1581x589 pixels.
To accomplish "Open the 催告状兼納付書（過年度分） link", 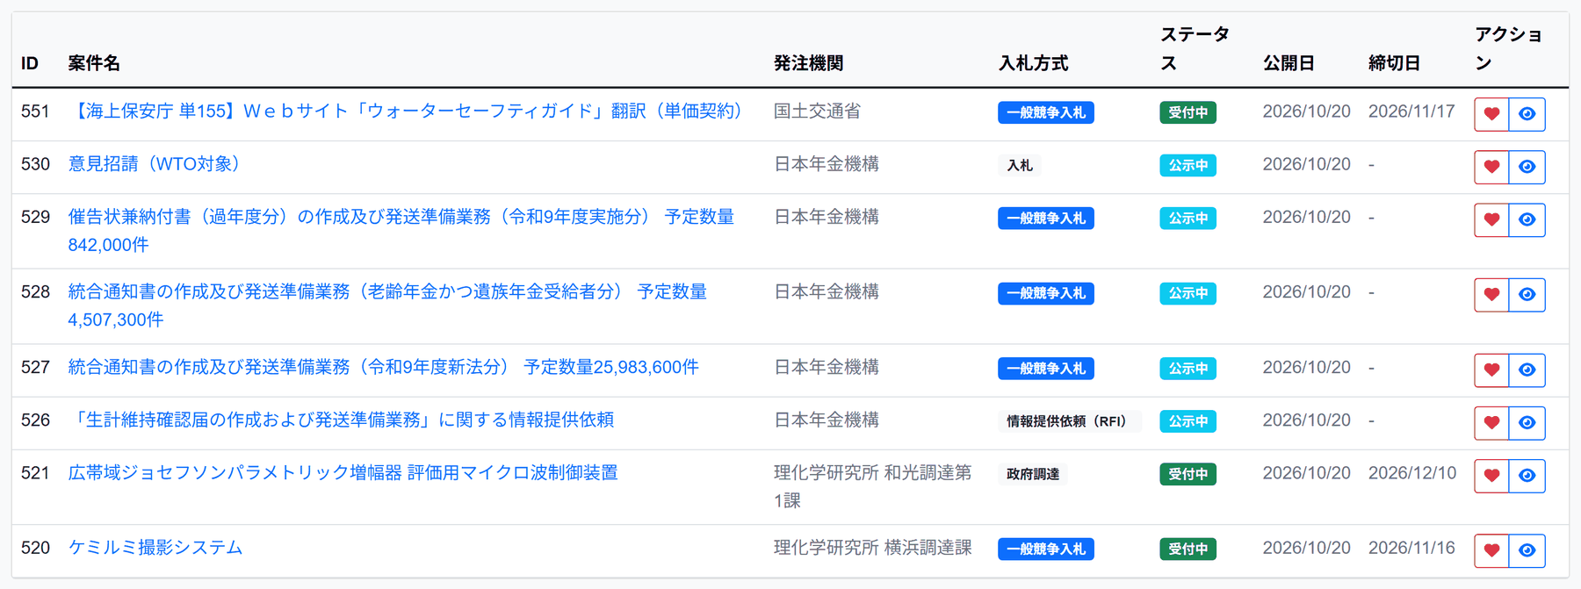I will pyautogui.click(x=401, y=231).
